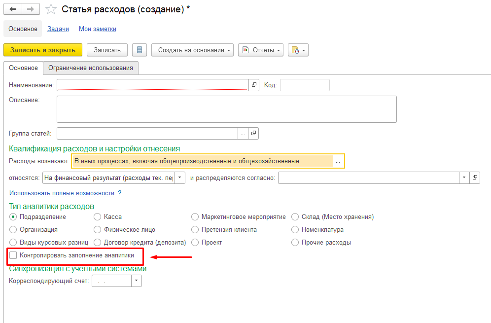491x323 pixels.
Task: Click the open icon beside the Наименование field
Action: [x=254, y=85]
